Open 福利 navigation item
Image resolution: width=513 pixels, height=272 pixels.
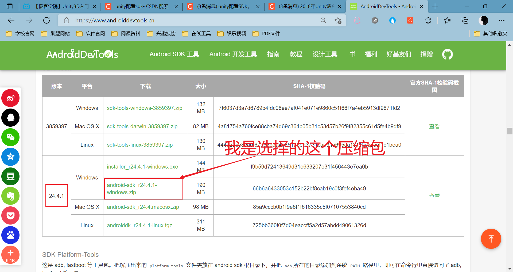pyautogui.click(x=371, y=54)
